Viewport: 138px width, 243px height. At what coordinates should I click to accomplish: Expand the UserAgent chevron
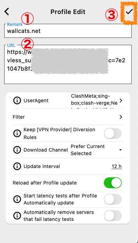click(121, 100)
